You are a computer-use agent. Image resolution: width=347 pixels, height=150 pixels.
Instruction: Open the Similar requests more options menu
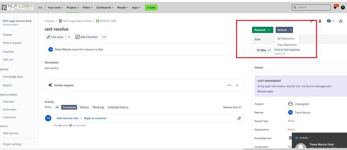point(229,85)
